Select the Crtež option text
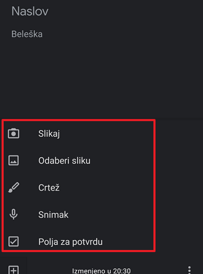 [x=49, y=187]
